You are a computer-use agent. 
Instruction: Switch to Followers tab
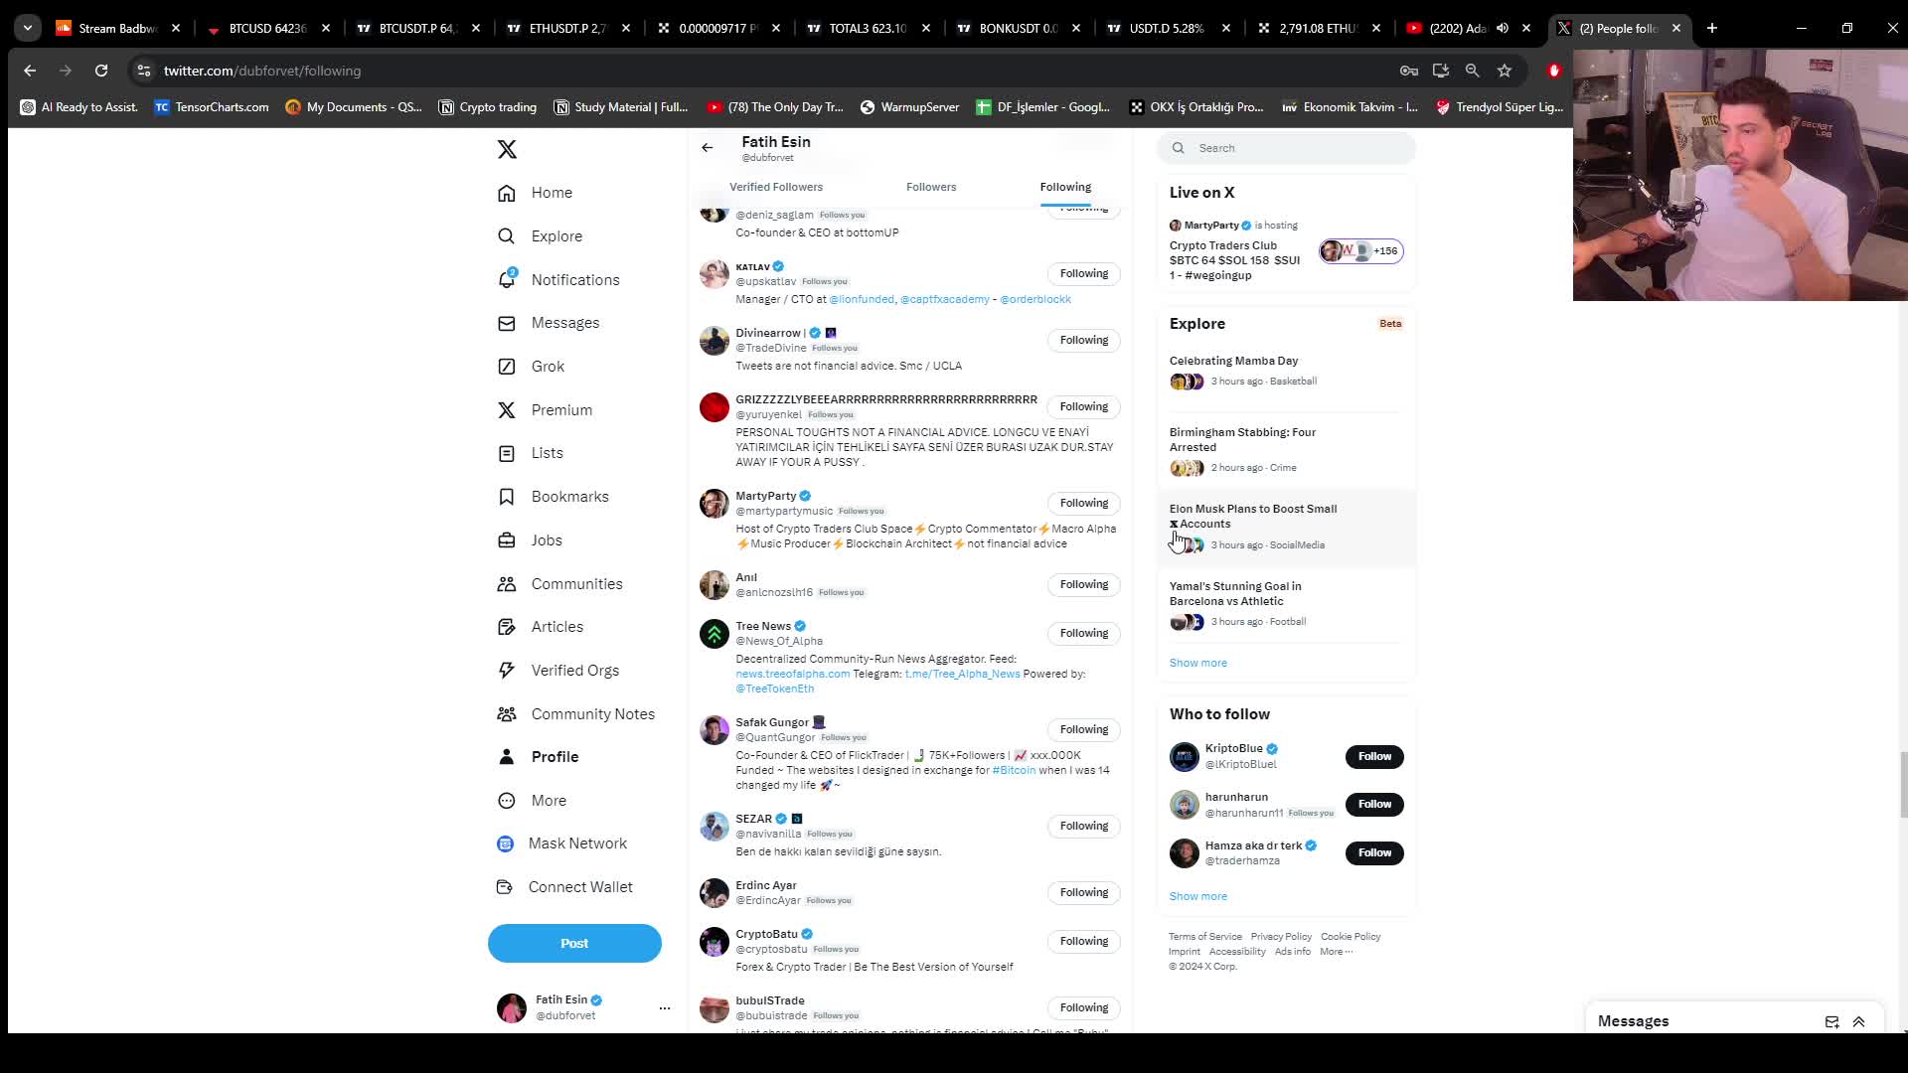tap(931, 187)
